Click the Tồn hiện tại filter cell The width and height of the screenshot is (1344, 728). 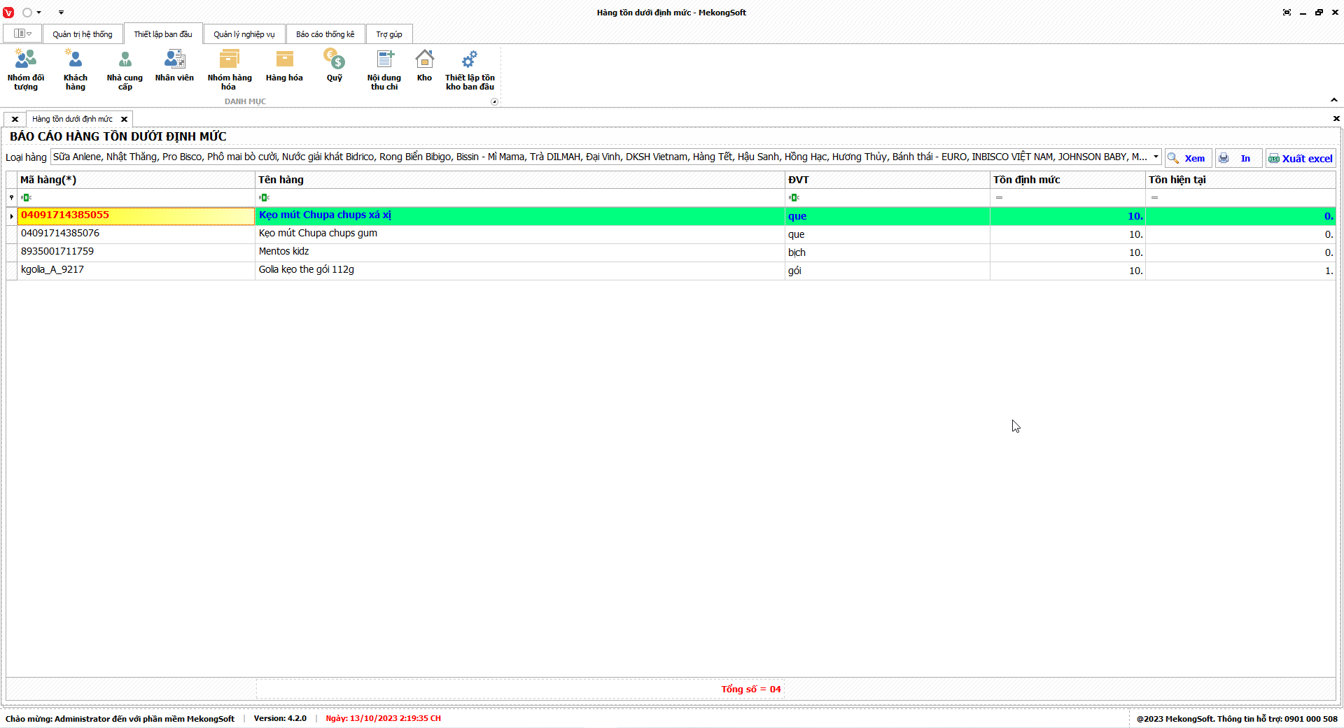click(1240, 197)
